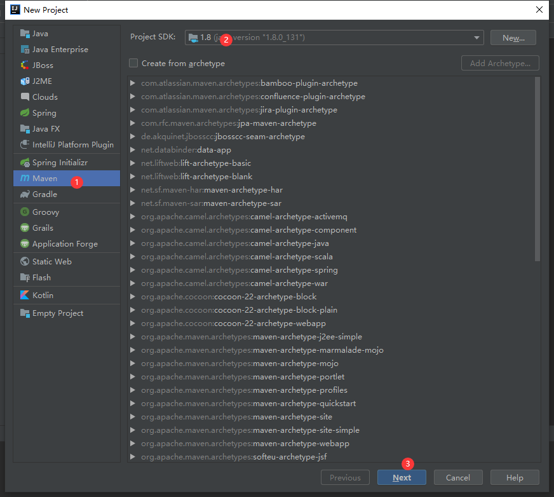The image size is (554, 497).
Task: Select Kotlin project type
Action: coord(67,295)
